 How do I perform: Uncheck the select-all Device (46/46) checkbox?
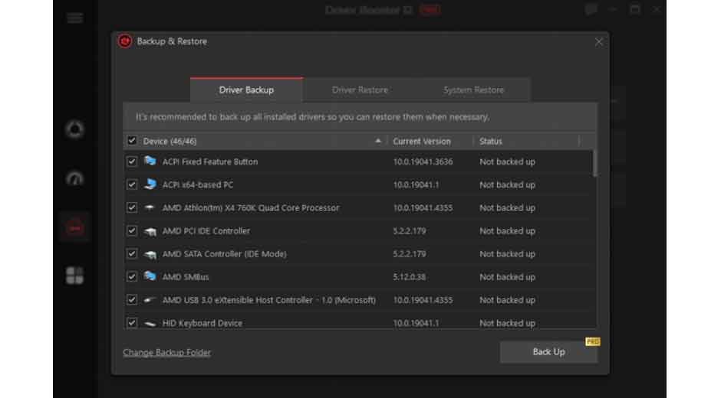click(132, 141)
